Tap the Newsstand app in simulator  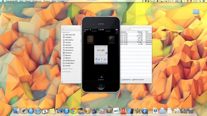(90, 39)
